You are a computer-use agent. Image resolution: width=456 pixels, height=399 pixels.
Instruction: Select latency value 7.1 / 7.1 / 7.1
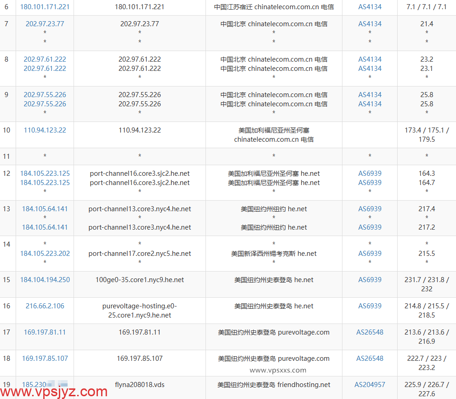pyautogui.click(x=427, y=7)
